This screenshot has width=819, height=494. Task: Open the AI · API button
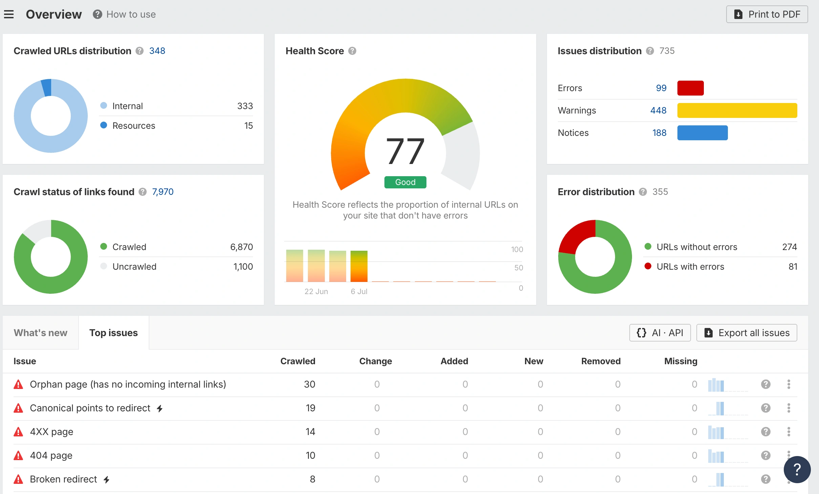(660, 333)
